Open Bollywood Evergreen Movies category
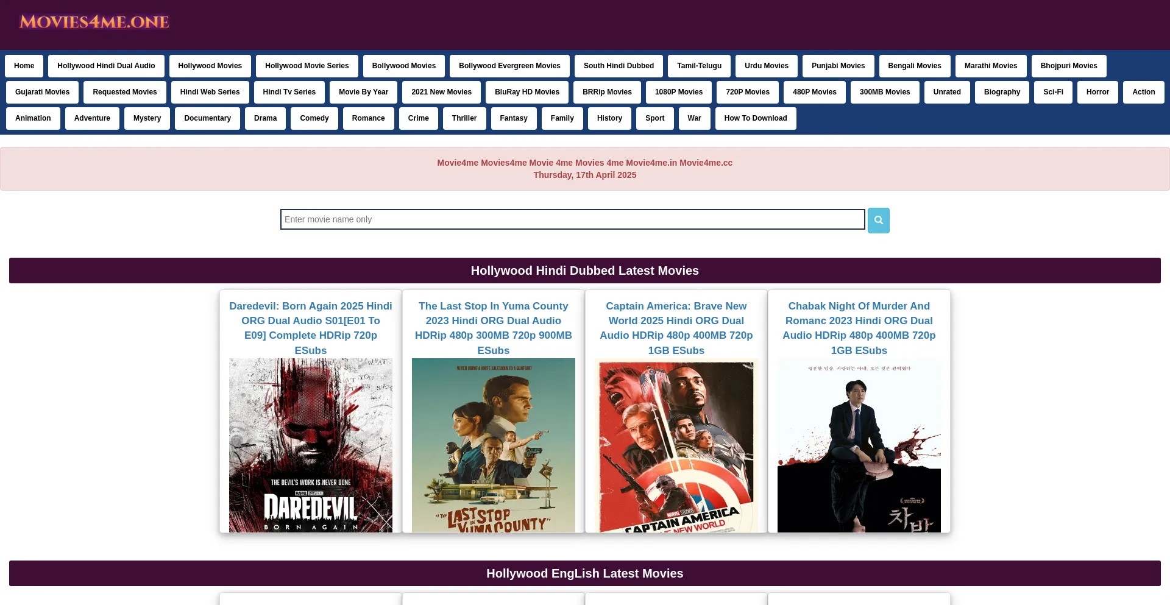Image resolution: width=1170 pixels, height=605 pixels. [509, 66]
